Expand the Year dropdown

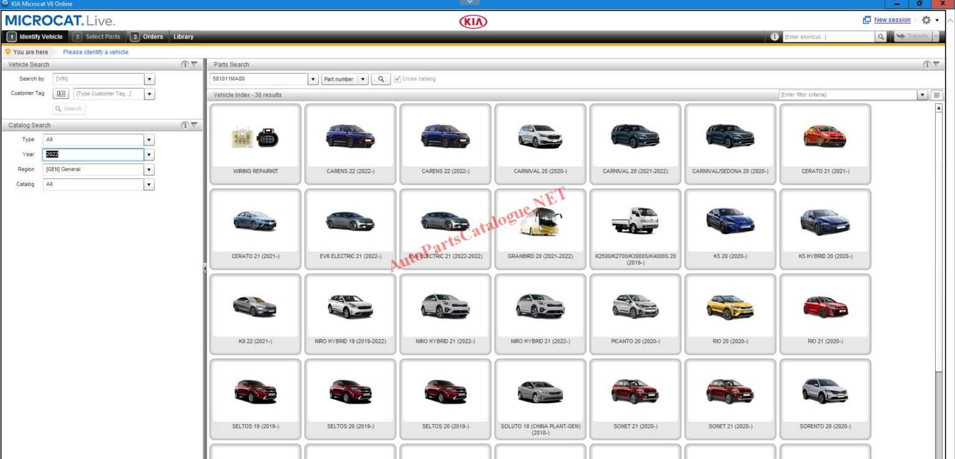click(149, 155)
